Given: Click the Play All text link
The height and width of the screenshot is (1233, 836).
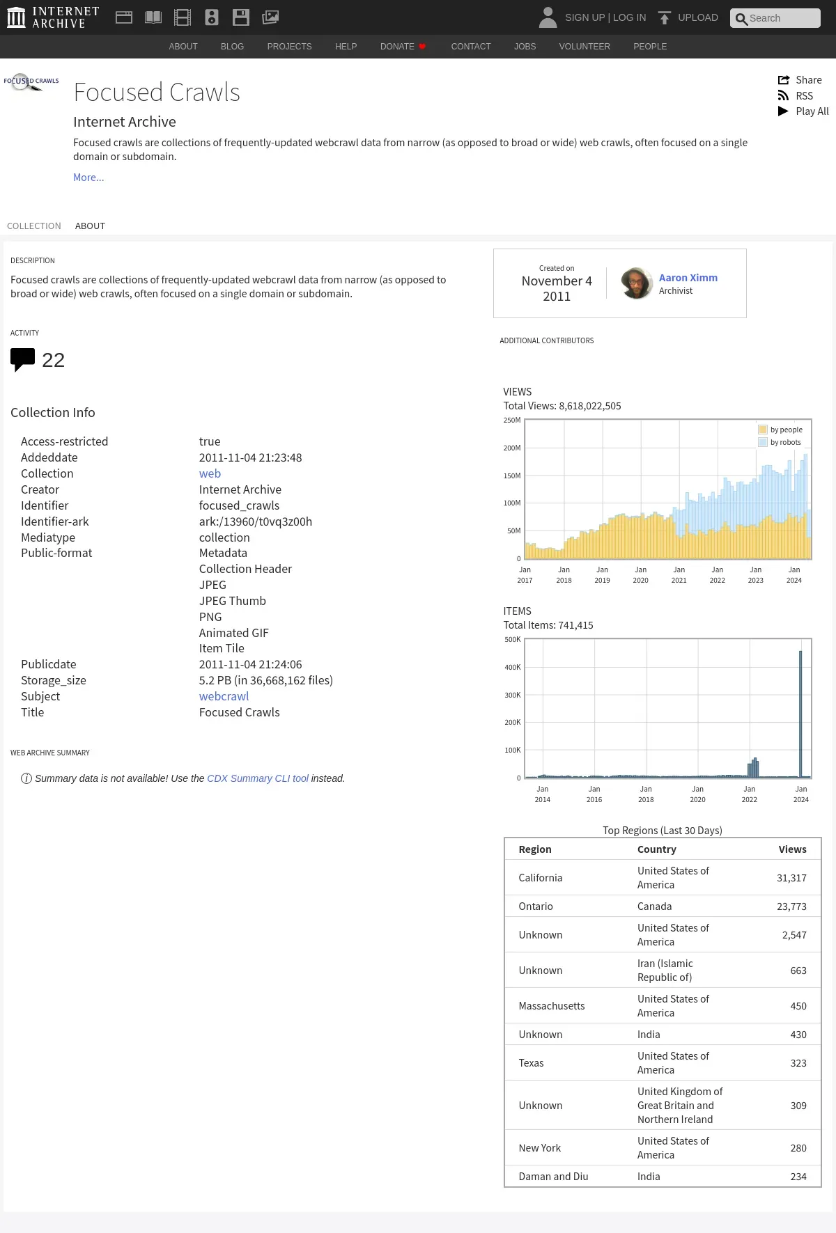Looking at the screenshot, I should click(812, 111).
